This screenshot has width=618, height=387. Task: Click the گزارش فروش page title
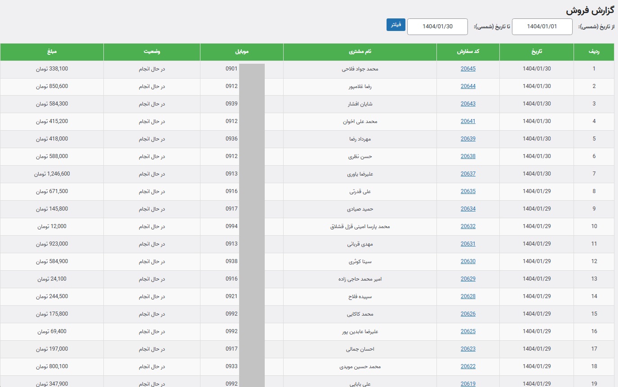point(590,9)
